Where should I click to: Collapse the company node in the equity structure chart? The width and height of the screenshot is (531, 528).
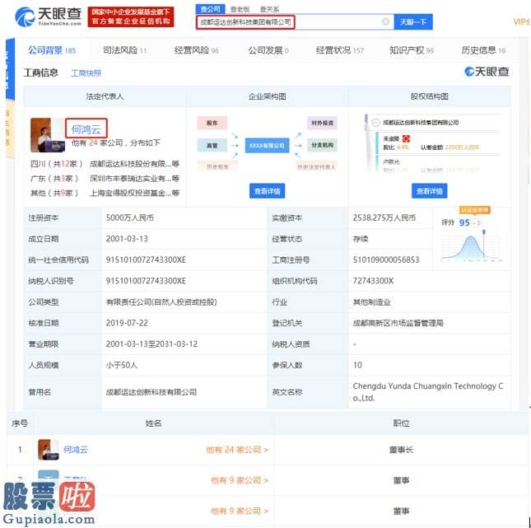point(375,123)
